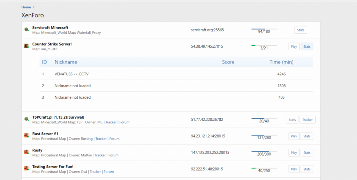
Task: Click the 54.38.49.145:27015 server address
Action: tap(207, 46)
